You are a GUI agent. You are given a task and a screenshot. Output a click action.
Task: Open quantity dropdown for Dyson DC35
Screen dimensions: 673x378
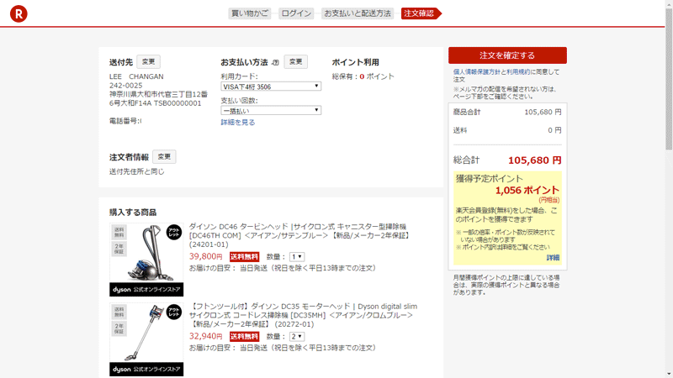(x=297, y=337)
